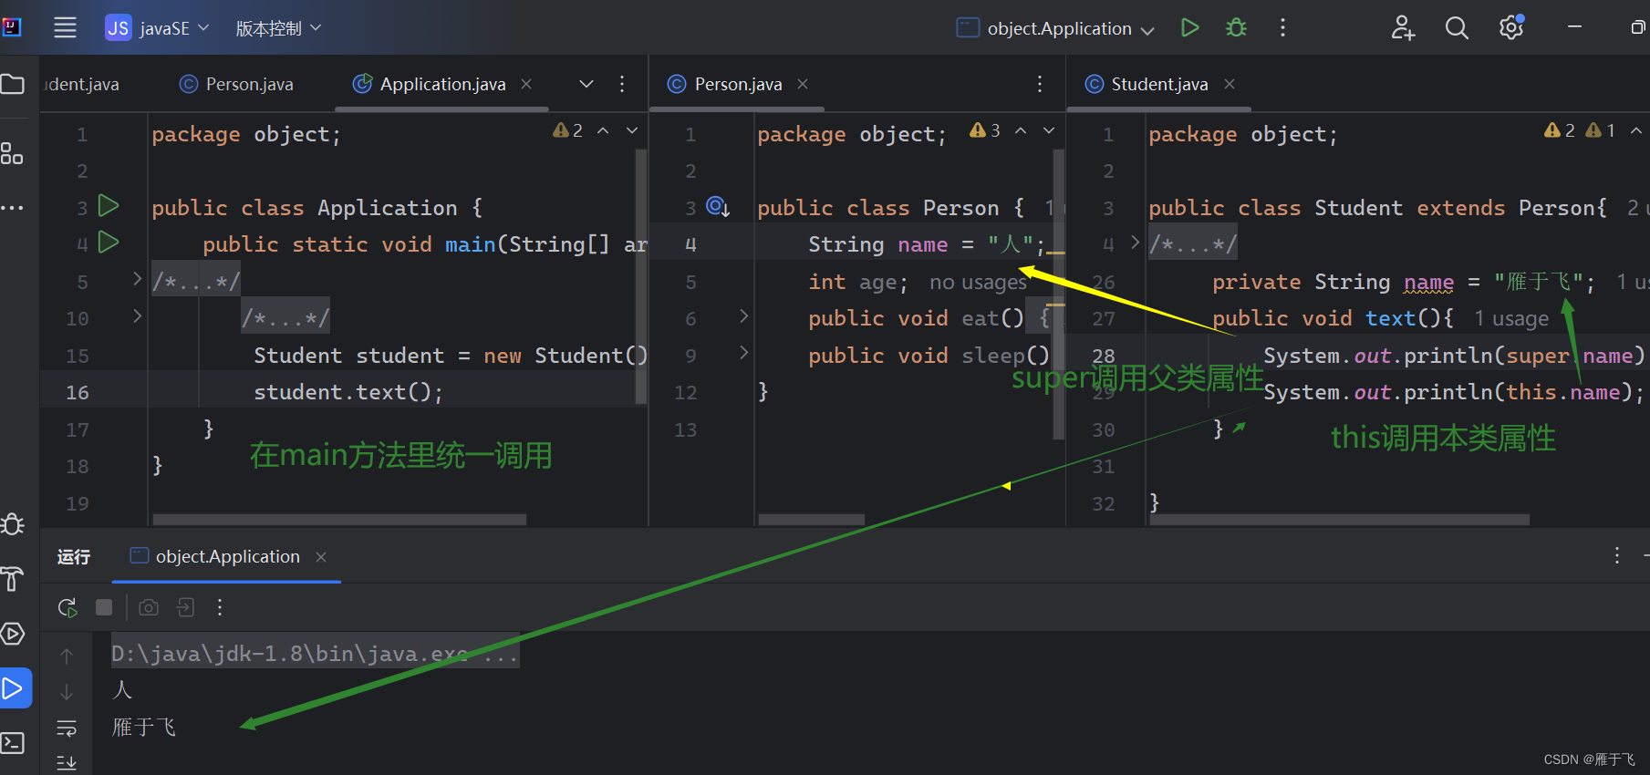1650x775 pixels.
Task: Open Run panel options menu
Action: click(x=1616, y=555)
